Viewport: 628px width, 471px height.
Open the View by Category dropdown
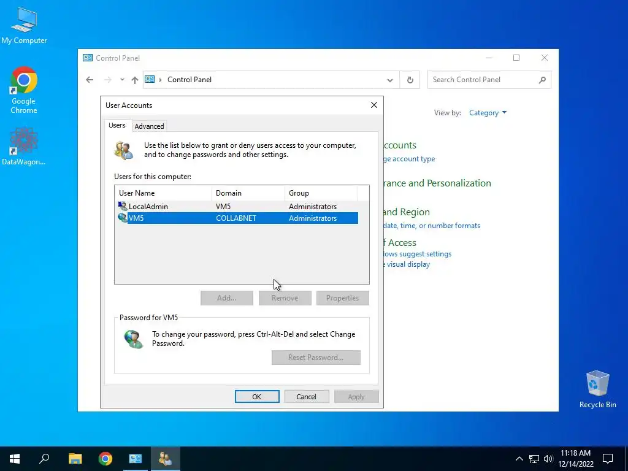[x=488, y=113]
